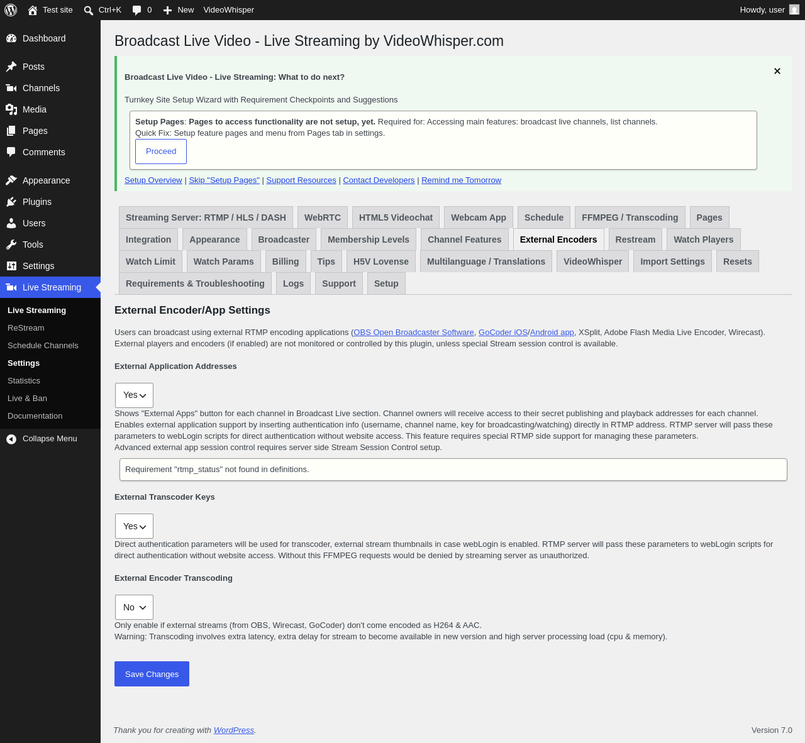
Task: Open Live & Ban submenu item
Action: pyautogui.click(x=27, y=399)
